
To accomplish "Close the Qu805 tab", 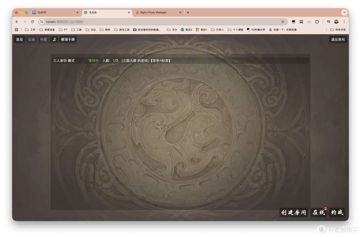I will pyautogui.click(x=77, y=12).
